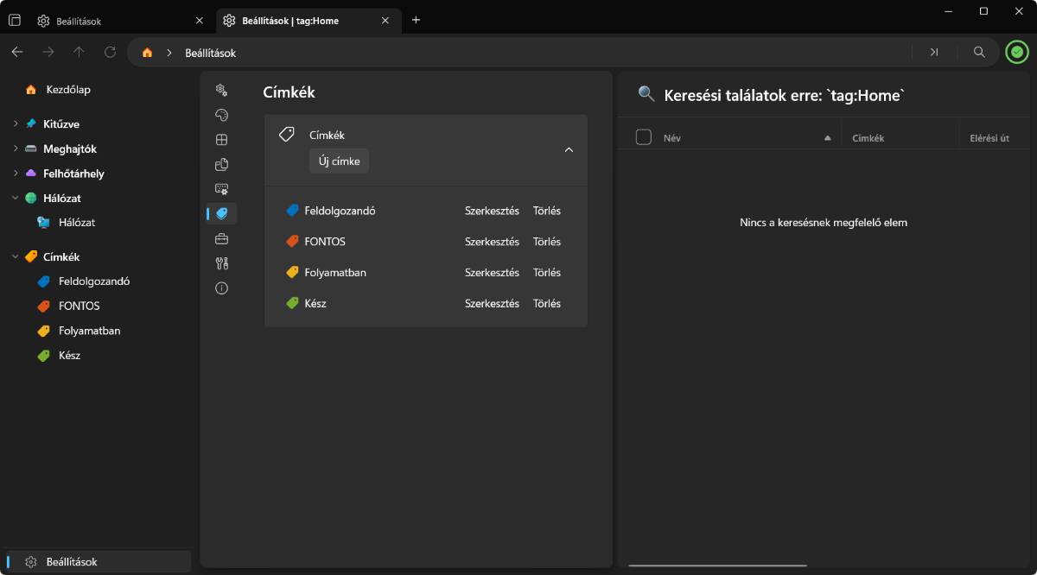
Task: Delete the Folyamatban tag
Action: (547, 273)
